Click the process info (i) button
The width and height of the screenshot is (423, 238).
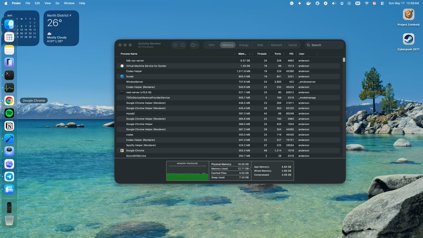[183, 45]
